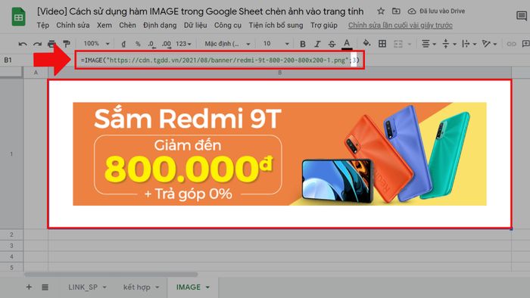Open the text color picker
The height and width of the screenshot is (298, 530).
347,44
